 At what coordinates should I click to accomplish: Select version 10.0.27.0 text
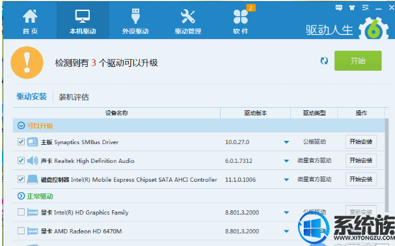[237, 142]
